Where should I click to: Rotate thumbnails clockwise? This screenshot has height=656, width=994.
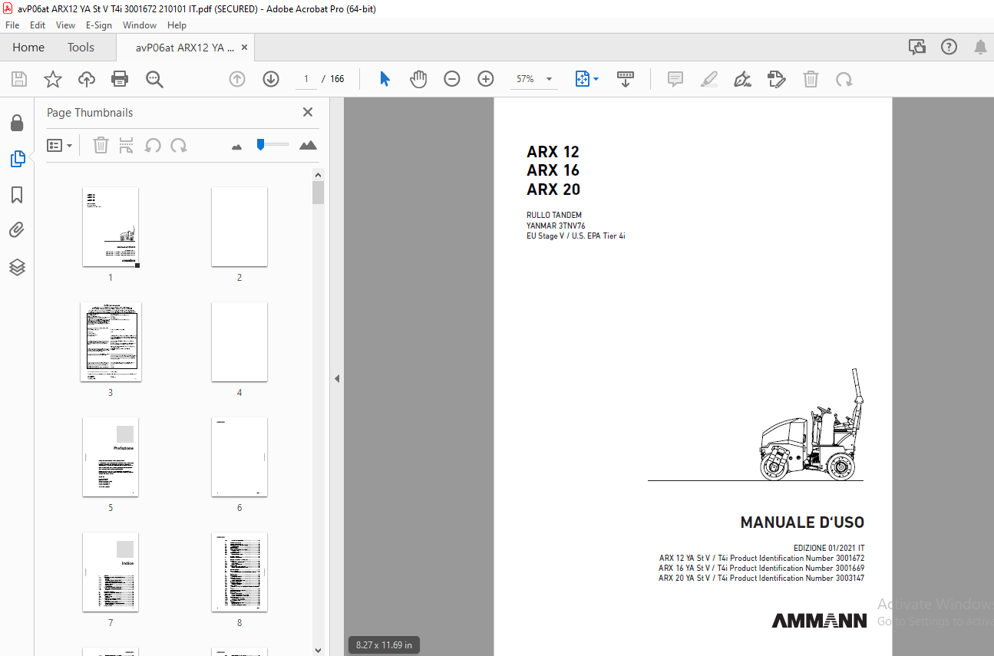pyautogui.click(x=179, y=145)
